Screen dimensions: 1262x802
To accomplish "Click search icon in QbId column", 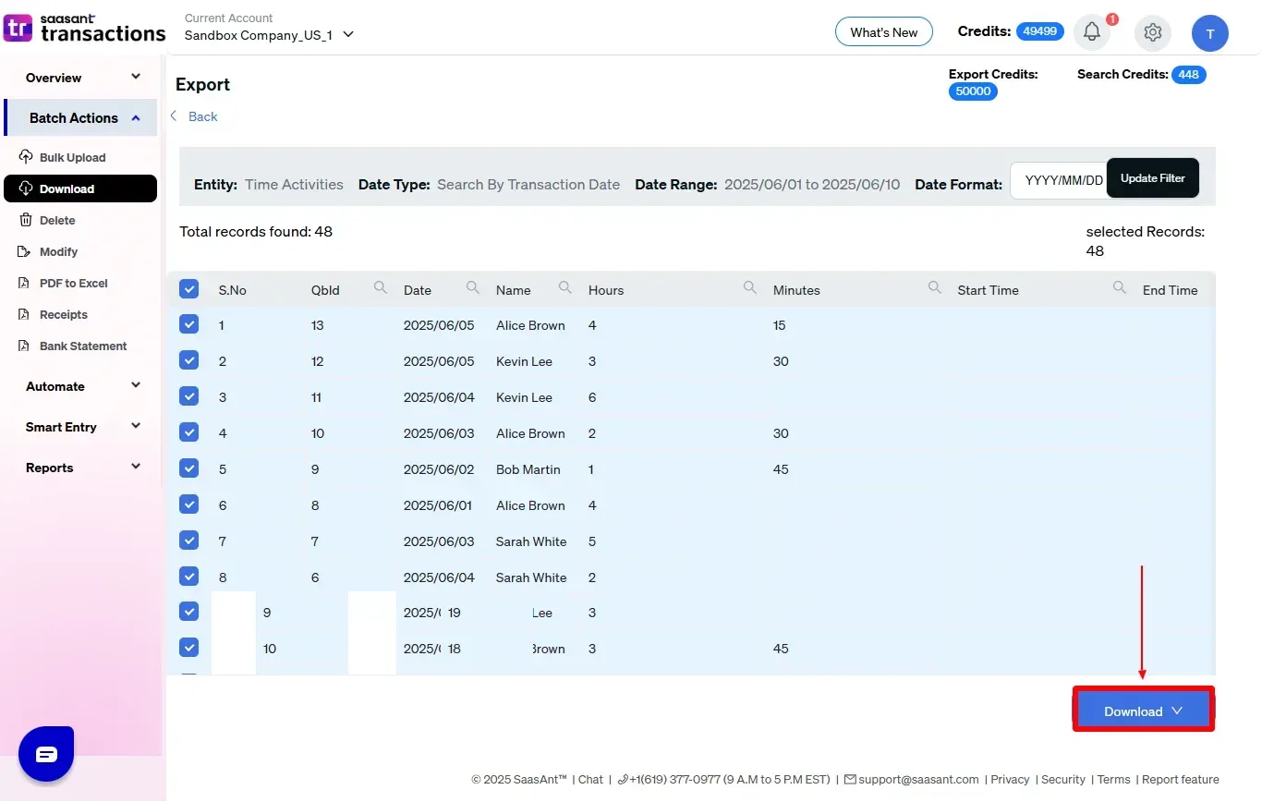I will 380,288.
